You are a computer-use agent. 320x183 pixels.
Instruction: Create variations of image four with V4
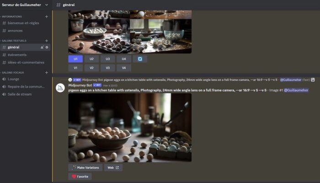click(124, 68)
